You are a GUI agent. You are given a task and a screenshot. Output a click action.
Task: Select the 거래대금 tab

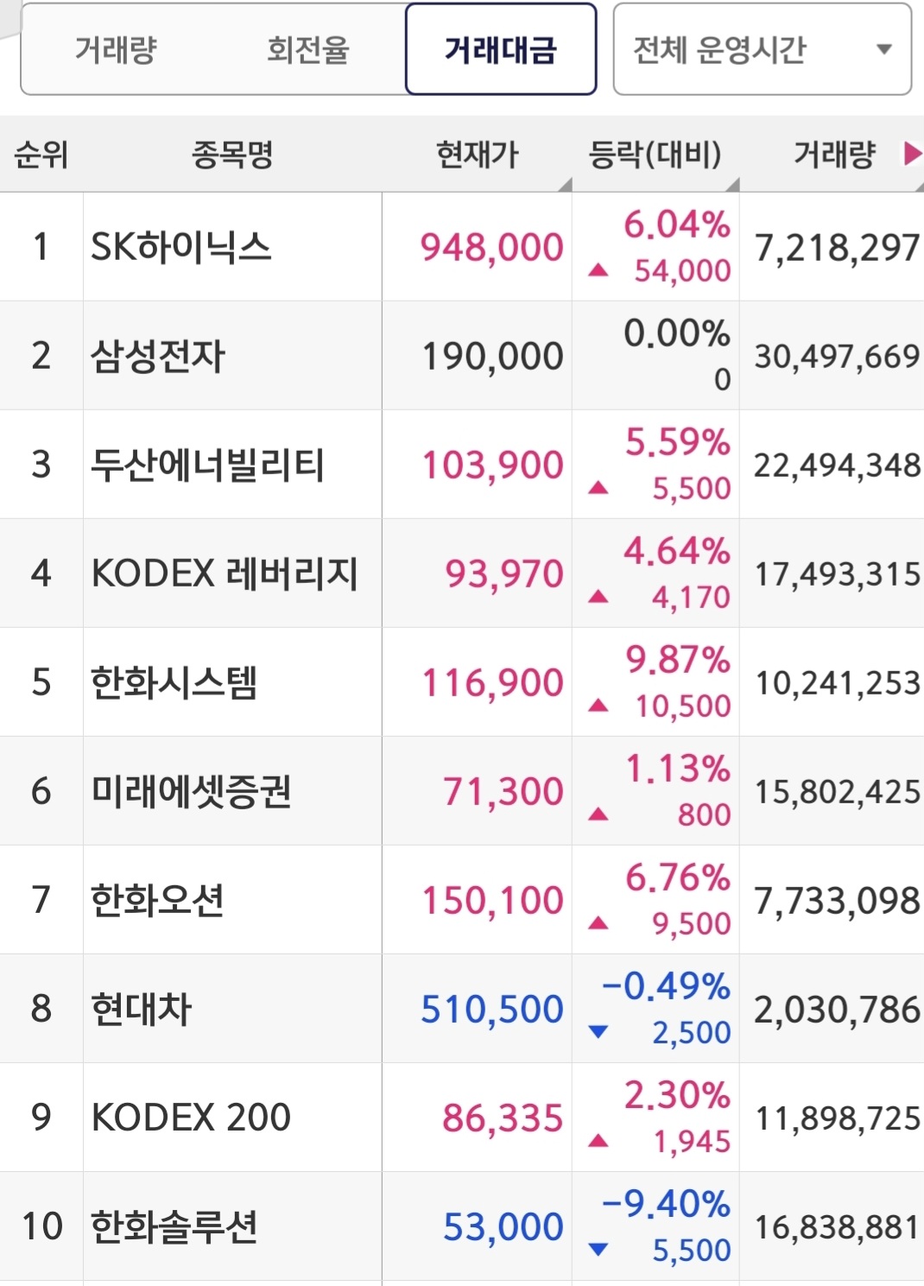click(x=501, y=49)
